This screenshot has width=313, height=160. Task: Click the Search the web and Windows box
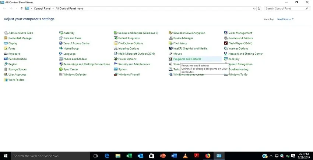50,156
